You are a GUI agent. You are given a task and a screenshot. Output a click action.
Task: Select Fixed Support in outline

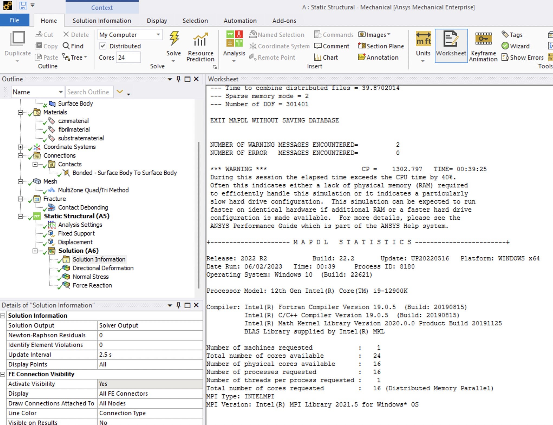[x=76, y=233]
